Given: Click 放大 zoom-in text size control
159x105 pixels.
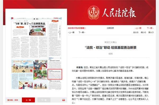Looking at the screenshot, I should tap(136, 32).
